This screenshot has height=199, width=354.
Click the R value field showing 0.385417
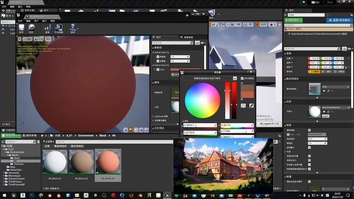(x=200, y=125)
